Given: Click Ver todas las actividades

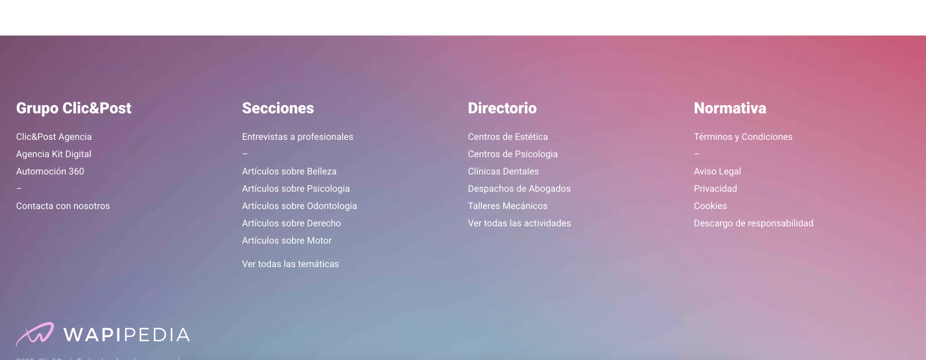Looking at the screenshot, I should point(519,223).
